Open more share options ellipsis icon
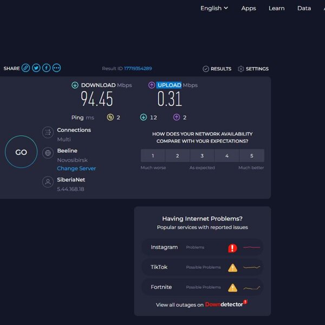This screenshot has width=325, height=325. coord(56,68)
